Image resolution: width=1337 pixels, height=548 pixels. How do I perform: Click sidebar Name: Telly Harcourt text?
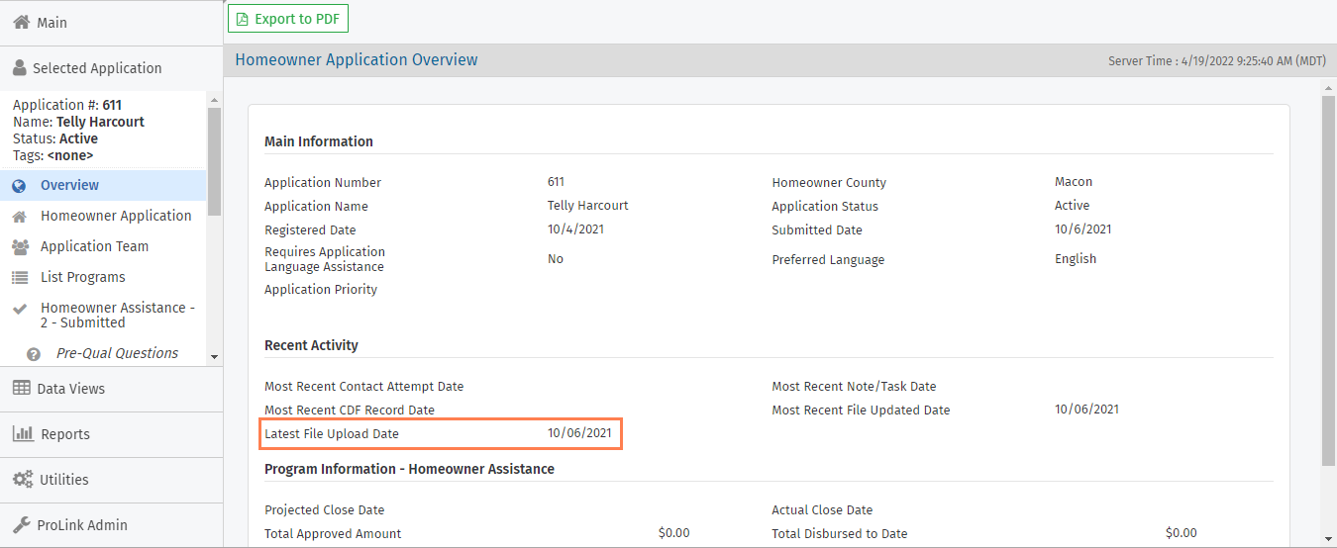pyautogui.click(x=78, y=122)
